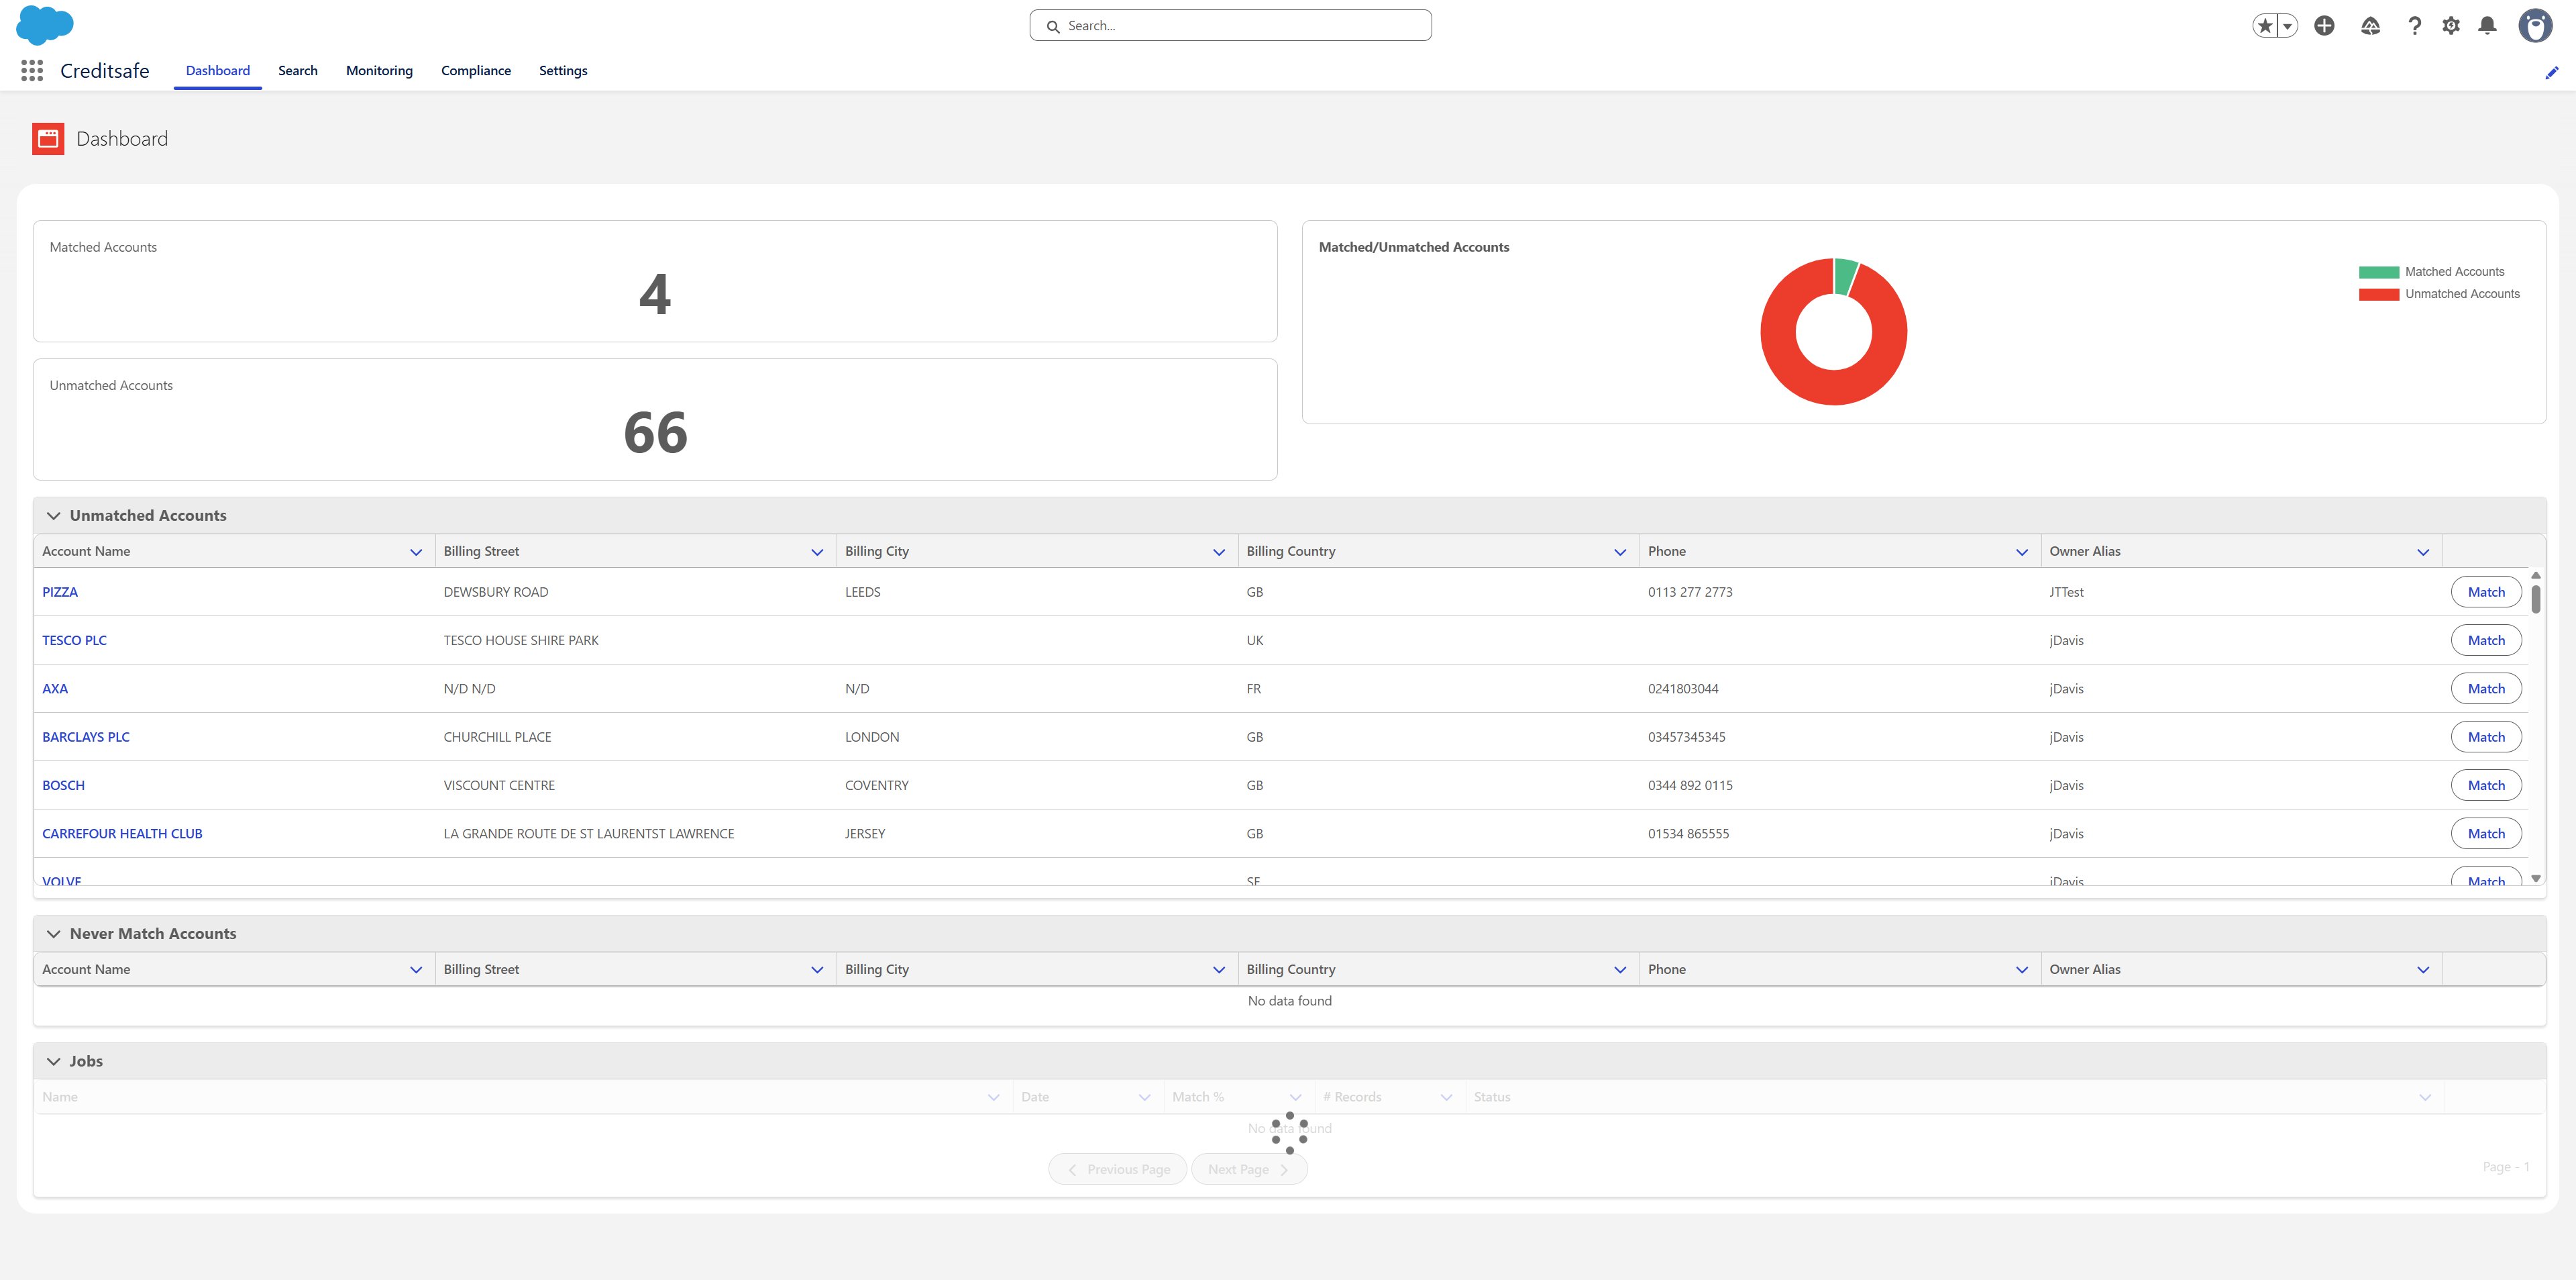Switch to the Compliance tab
2576x1280 pixels.
pyautogui.click(x=475, y=70)
